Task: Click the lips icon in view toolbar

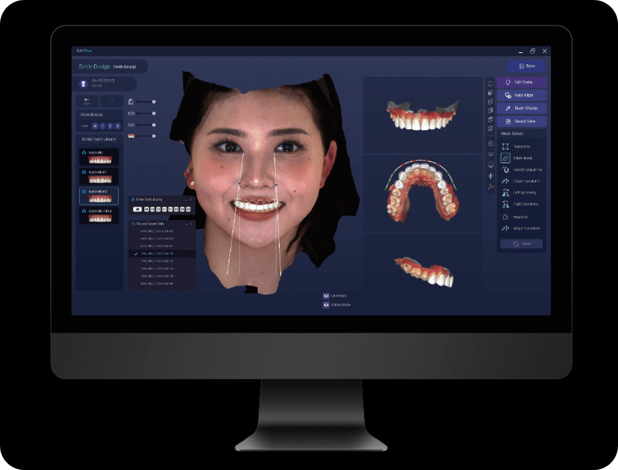Action: point(490,154)
